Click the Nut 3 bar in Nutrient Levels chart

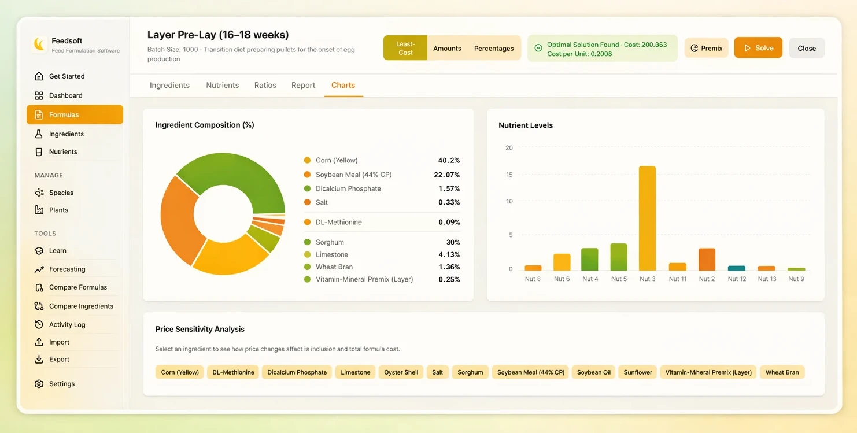click(648, 217)
